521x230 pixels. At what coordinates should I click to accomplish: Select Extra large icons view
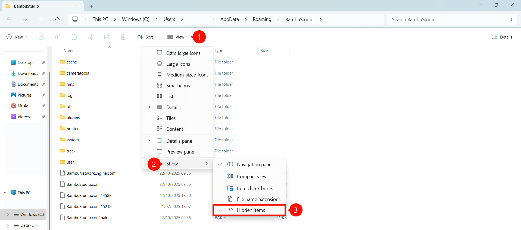point(178,53)
